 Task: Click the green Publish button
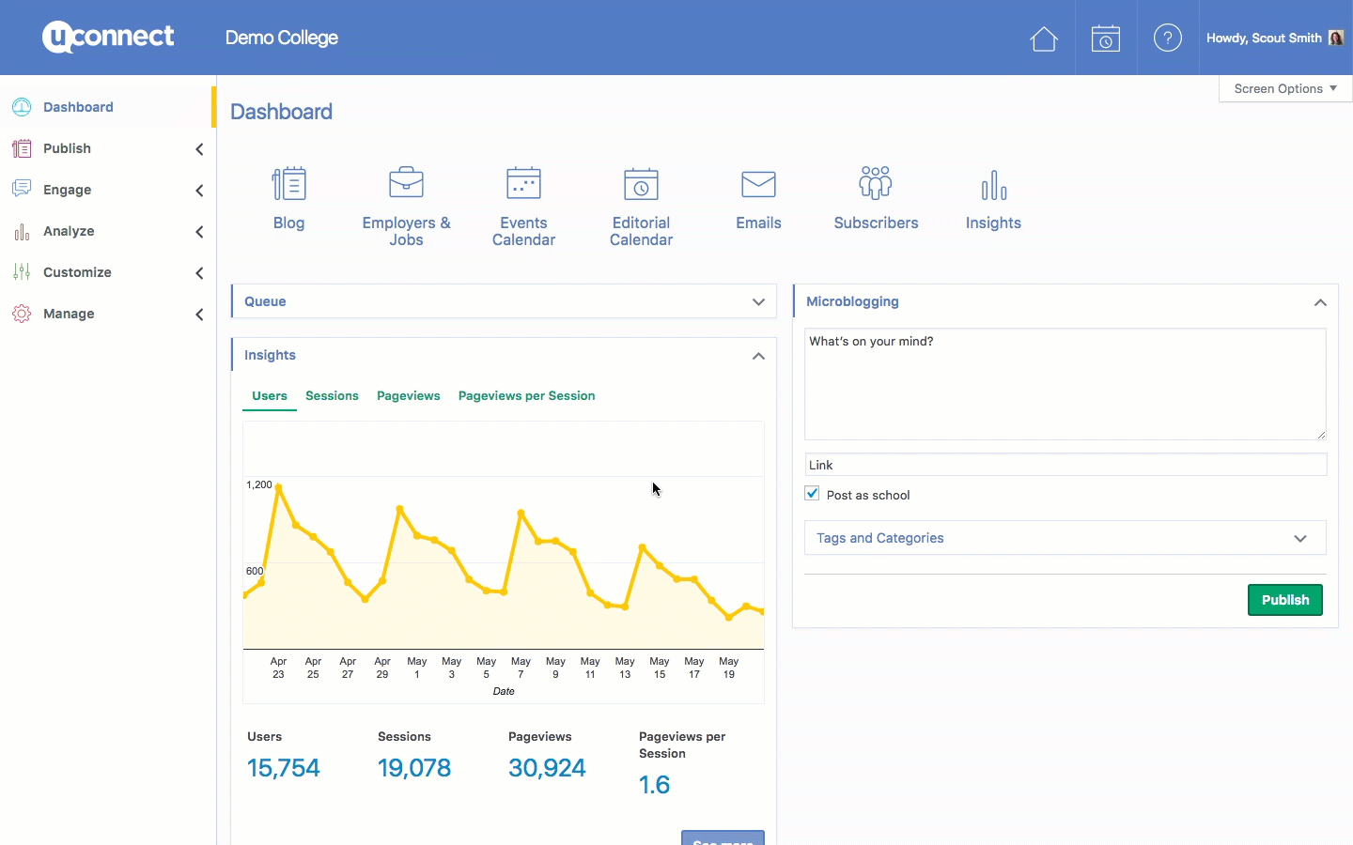coord(1284,600)
